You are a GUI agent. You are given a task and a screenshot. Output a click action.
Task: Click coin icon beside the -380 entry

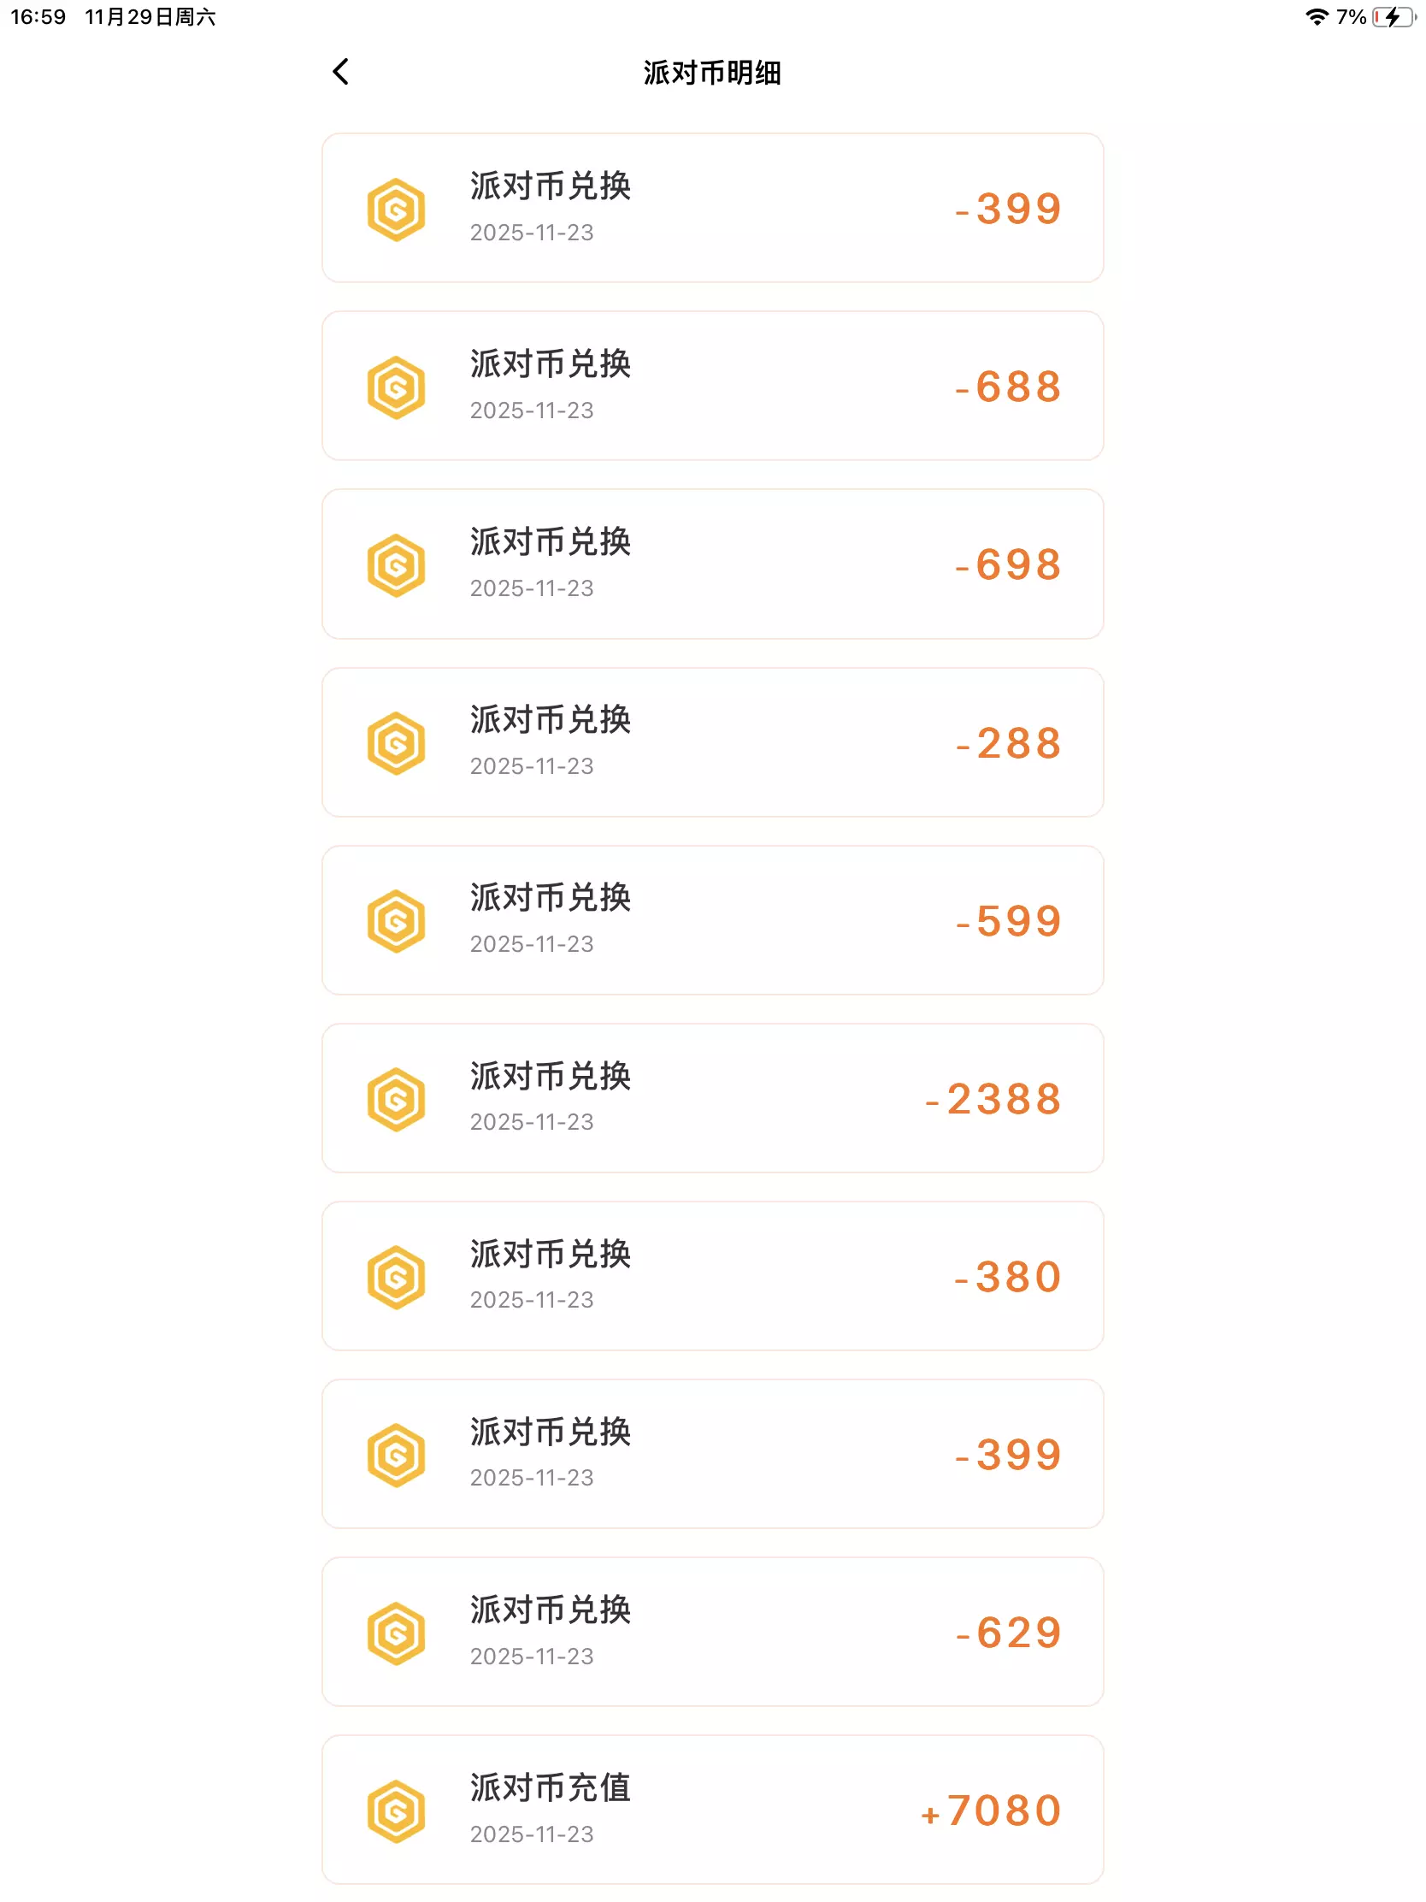[x=397, y=1278]
